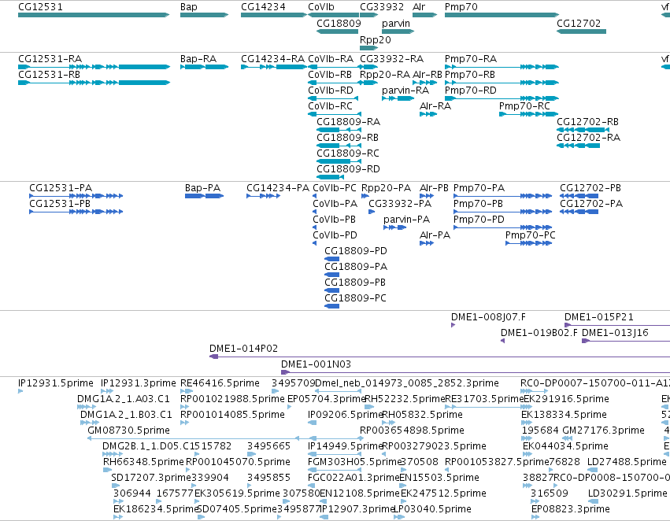Select protein Pmp70-PA
The height and width of the screenshot is (521, 670).
[502, 196]
